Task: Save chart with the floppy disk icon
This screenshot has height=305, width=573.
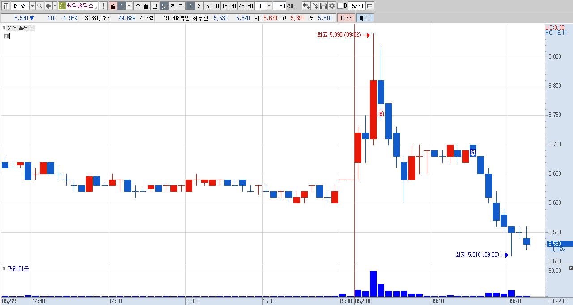Action: [x=323, y=6]
